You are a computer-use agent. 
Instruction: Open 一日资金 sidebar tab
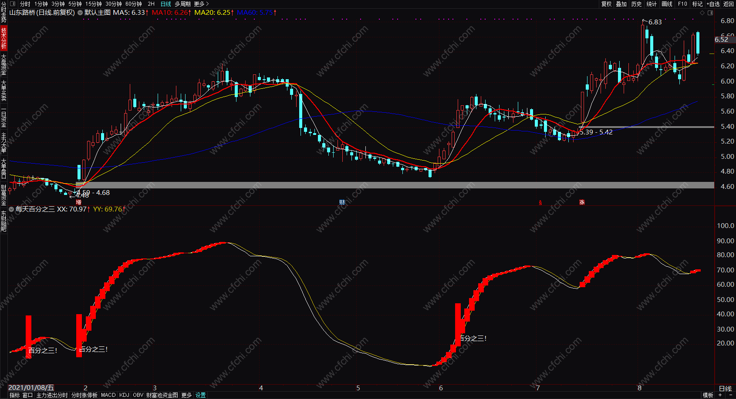[x=3, y=117]
